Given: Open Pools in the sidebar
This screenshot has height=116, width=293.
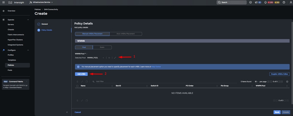Looking at the screenshot, I should (10, 70).
